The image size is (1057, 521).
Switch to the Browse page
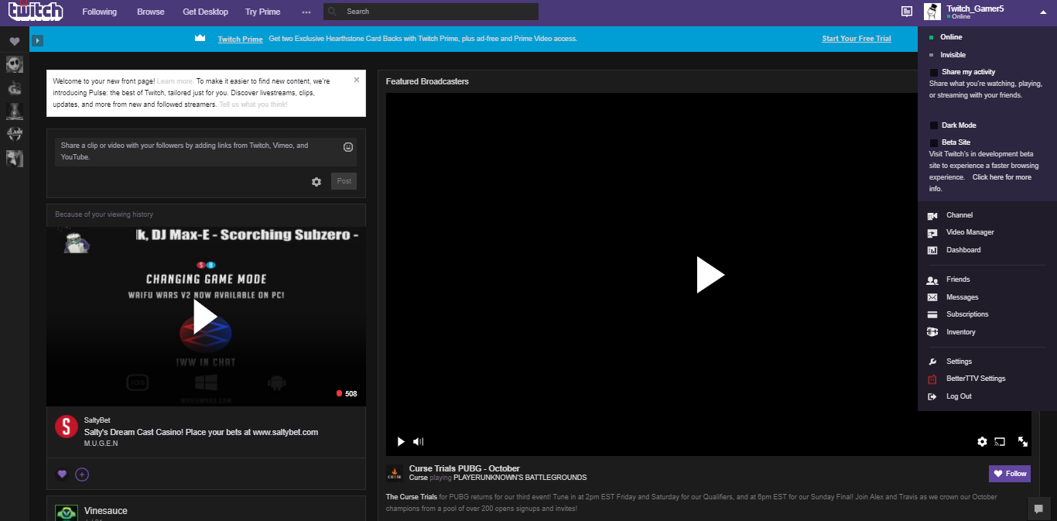tap(150, 12)
